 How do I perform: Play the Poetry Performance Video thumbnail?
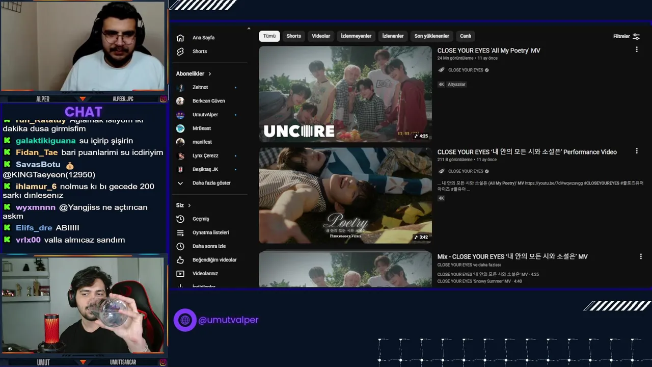345,196
